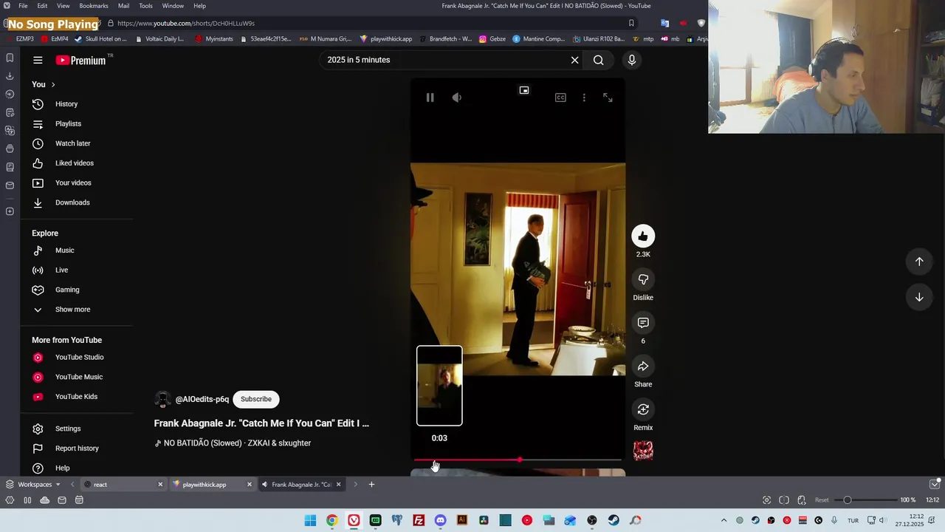The image size is (945, 532).
Task: Open the Short's three-dot more options menu
Action: point(584,98)
